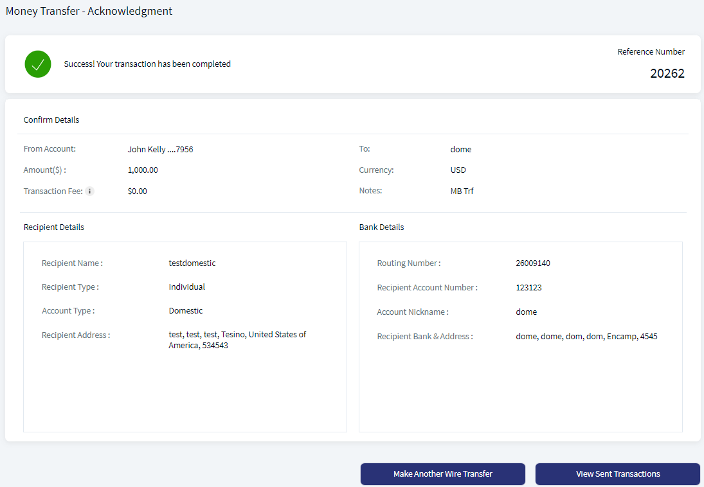Click the Account Type label

click(x=68, y=311)
